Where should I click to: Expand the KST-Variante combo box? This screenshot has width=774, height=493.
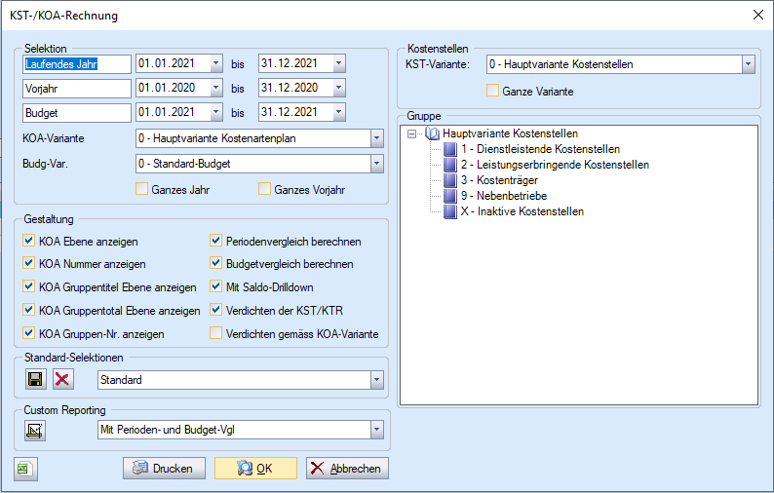tap(748, 65)
